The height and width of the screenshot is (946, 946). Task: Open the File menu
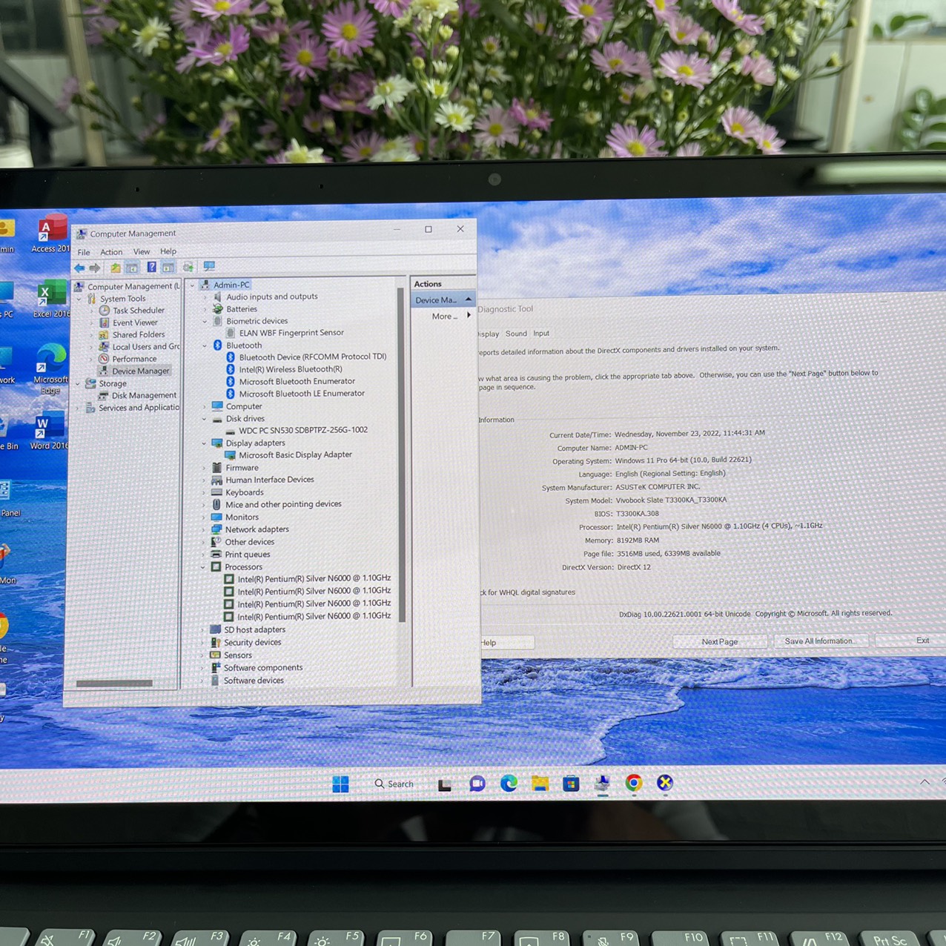[84, 253]
